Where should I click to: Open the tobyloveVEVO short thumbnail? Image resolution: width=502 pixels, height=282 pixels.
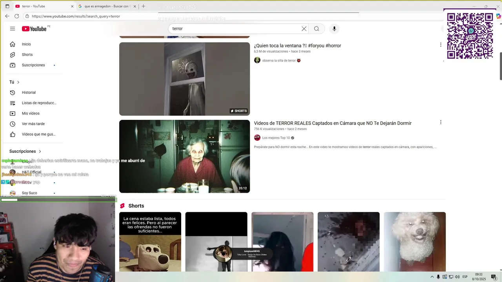(x=216, y=242)
